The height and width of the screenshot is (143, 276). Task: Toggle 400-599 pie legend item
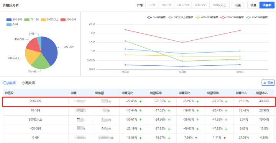[x=69, y=20]
